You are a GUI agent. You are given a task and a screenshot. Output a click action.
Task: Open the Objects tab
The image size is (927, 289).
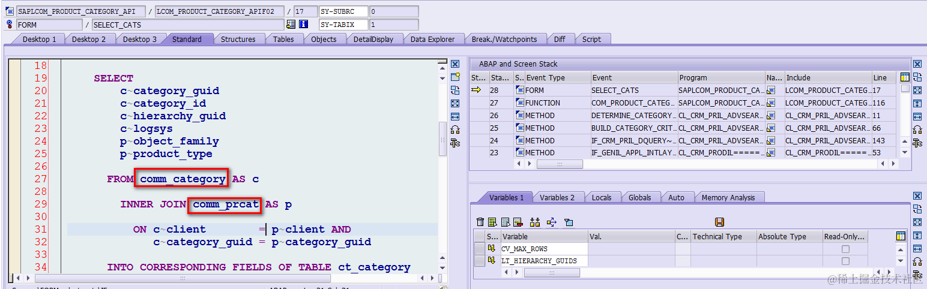tap(324, 39)
